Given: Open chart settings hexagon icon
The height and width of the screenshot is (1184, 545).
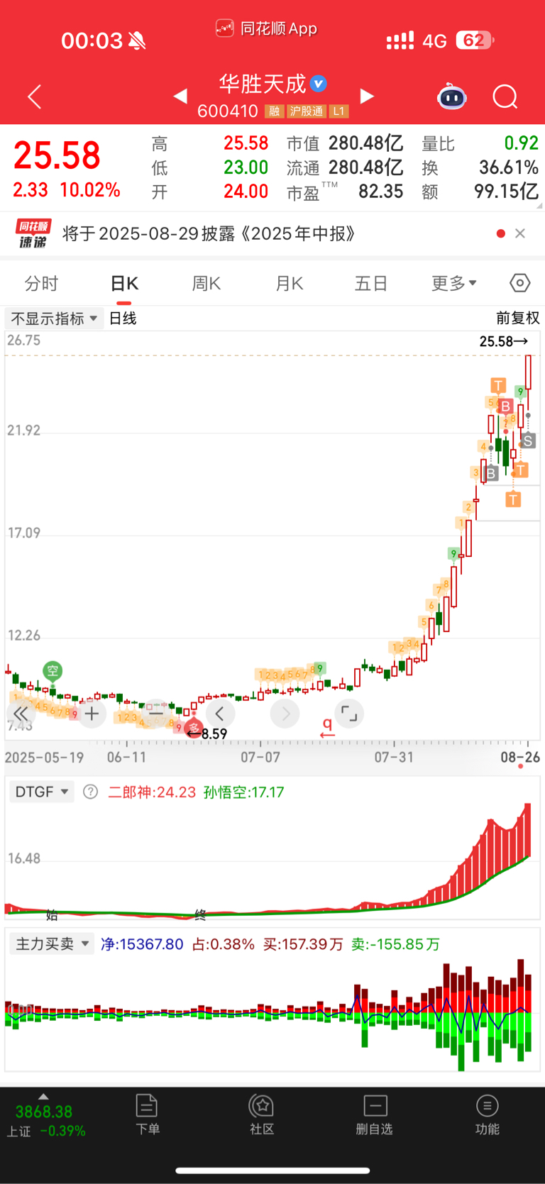Looking at the screenshot, I should (x=520, y=283).
